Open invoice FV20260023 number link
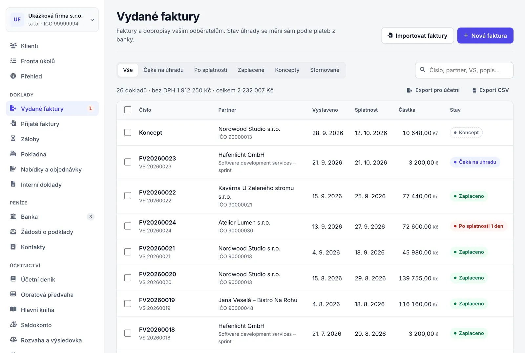The height and width of the screenshot is (353, 525). click(157, 158)
